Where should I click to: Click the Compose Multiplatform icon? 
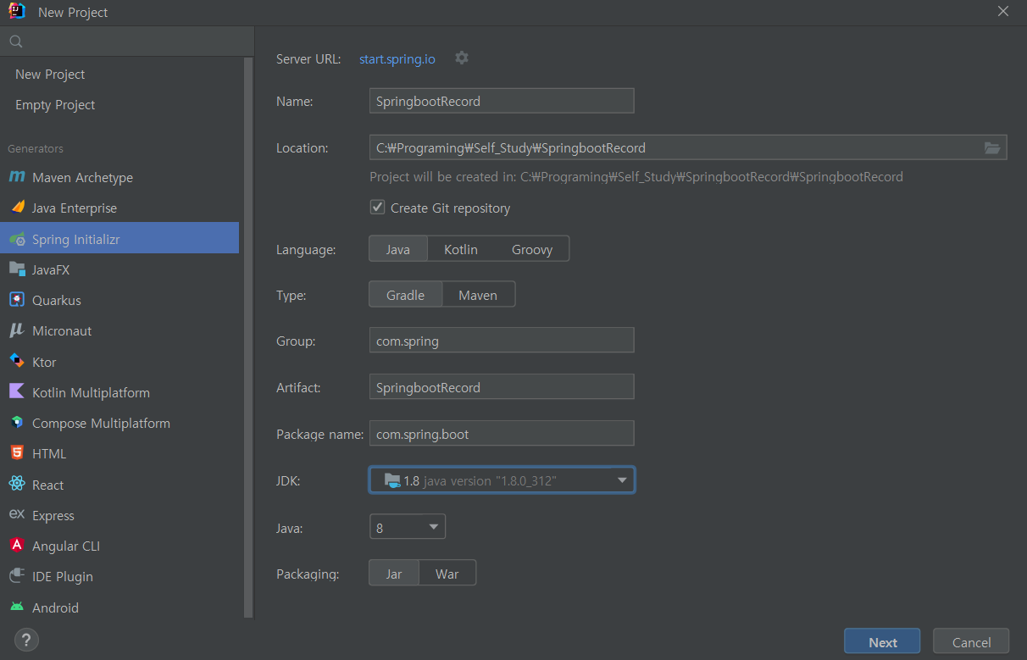tap(17, 423)
